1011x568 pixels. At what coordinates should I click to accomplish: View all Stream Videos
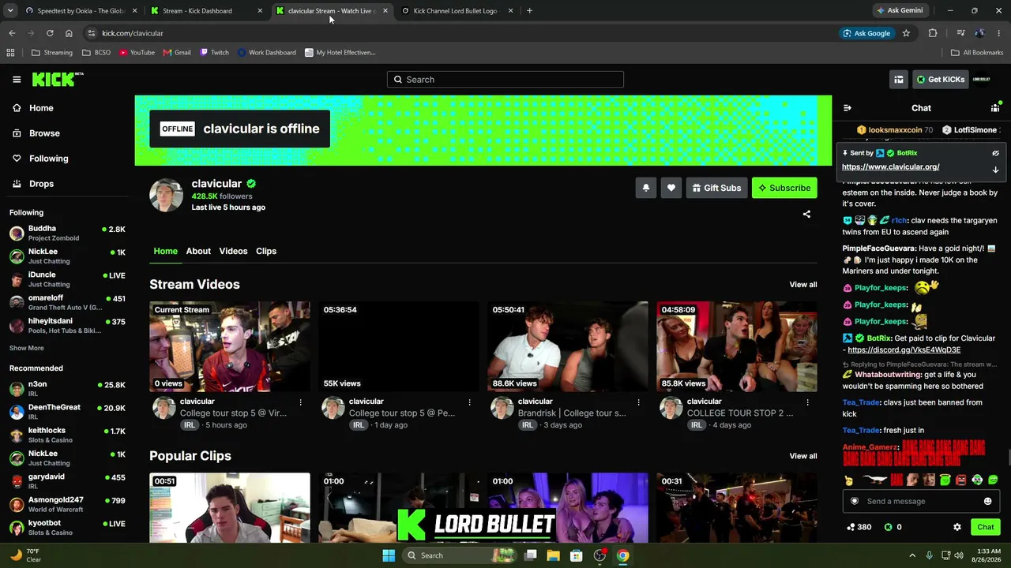803,285
